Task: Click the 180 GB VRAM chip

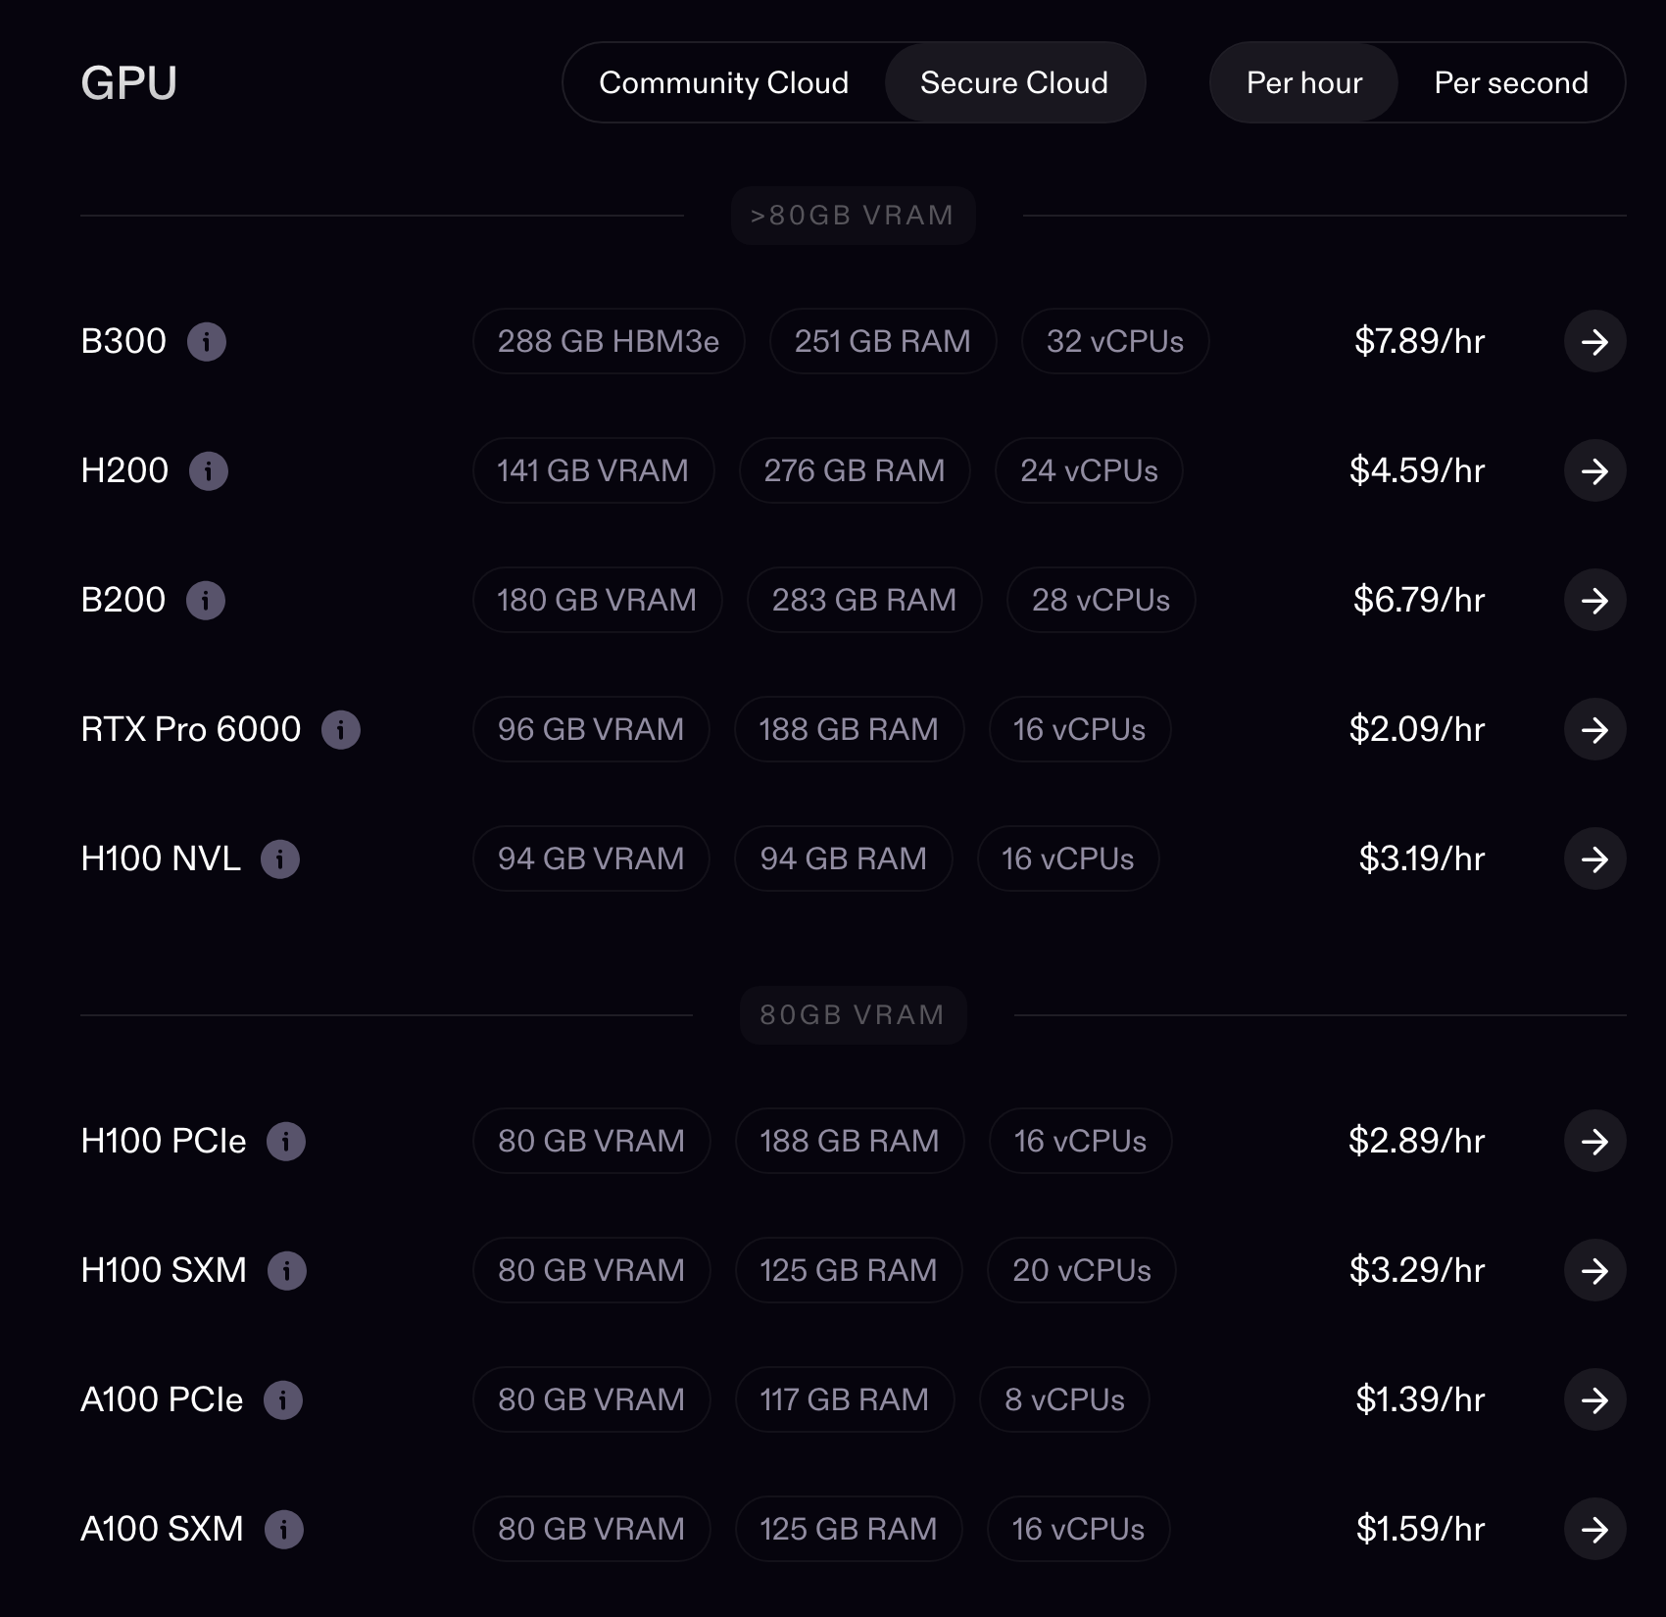Action: click(597, 600)
